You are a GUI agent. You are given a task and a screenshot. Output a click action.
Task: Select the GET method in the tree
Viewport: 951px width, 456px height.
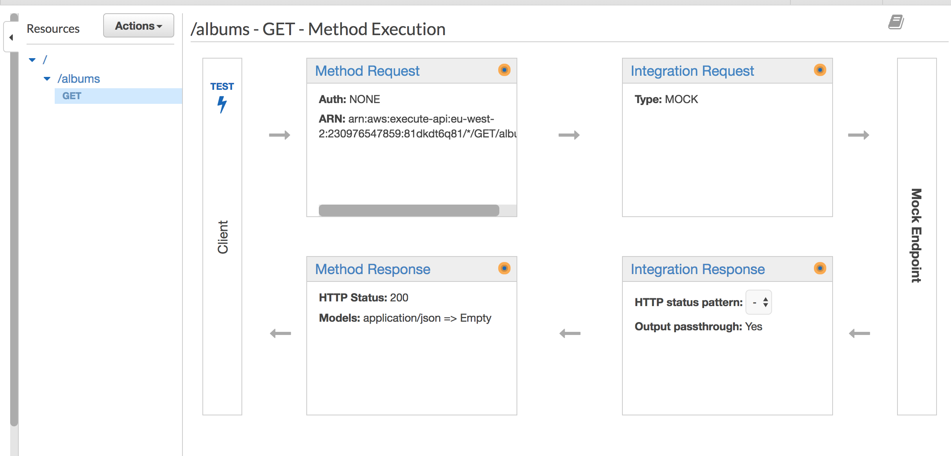coord(72,96)
